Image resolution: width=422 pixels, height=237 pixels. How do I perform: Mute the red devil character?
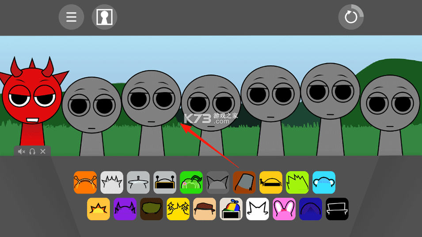point(21,151)
